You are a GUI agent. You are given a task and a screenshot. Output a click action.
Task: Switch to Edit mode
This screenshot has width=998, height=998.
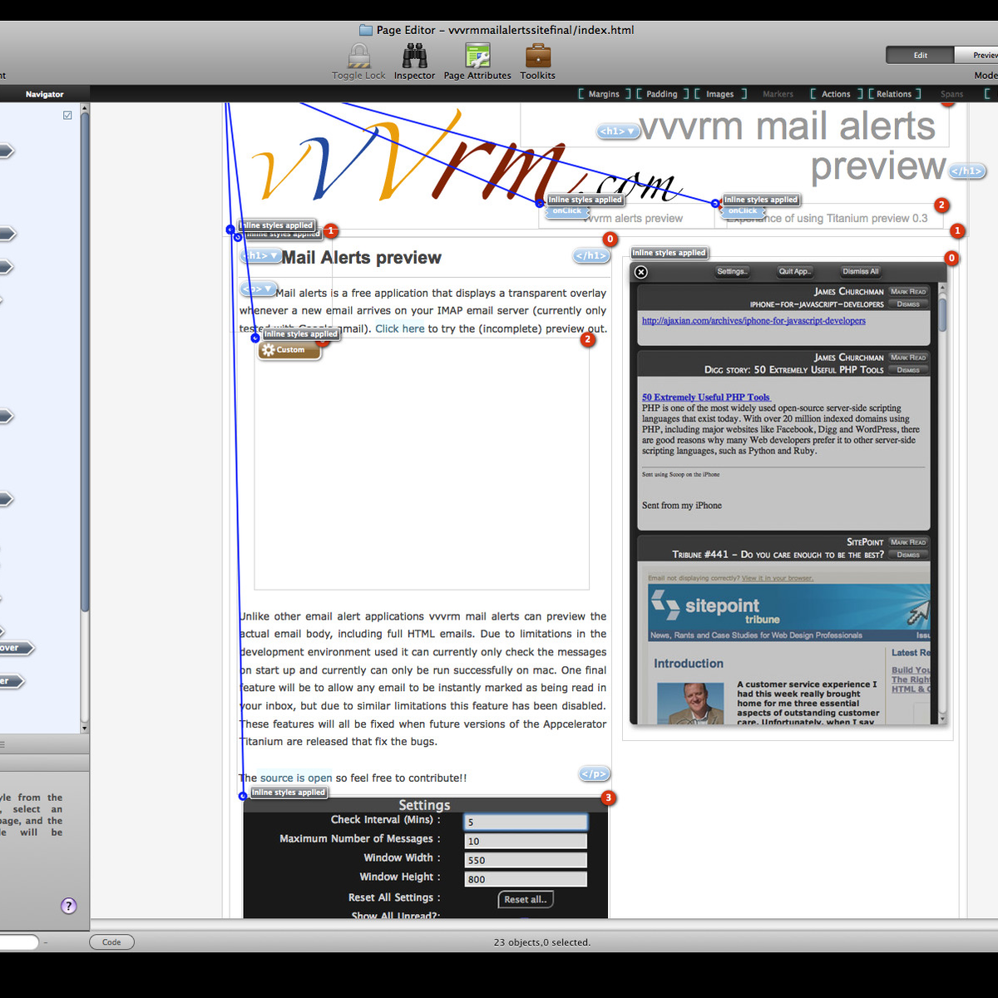pos(920,55)
